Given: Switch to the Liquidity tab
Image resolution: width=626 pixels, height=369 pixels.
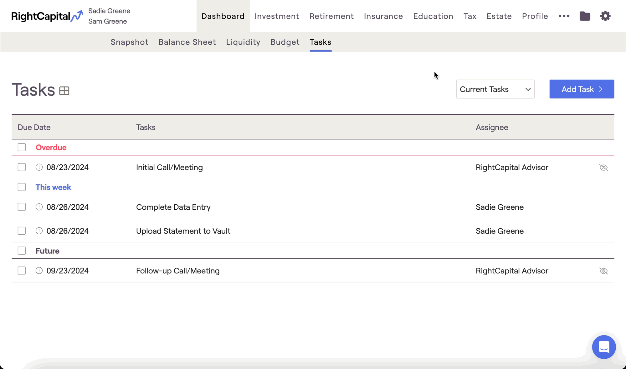Looking at the screenshot, I should [x=243, y=42].
